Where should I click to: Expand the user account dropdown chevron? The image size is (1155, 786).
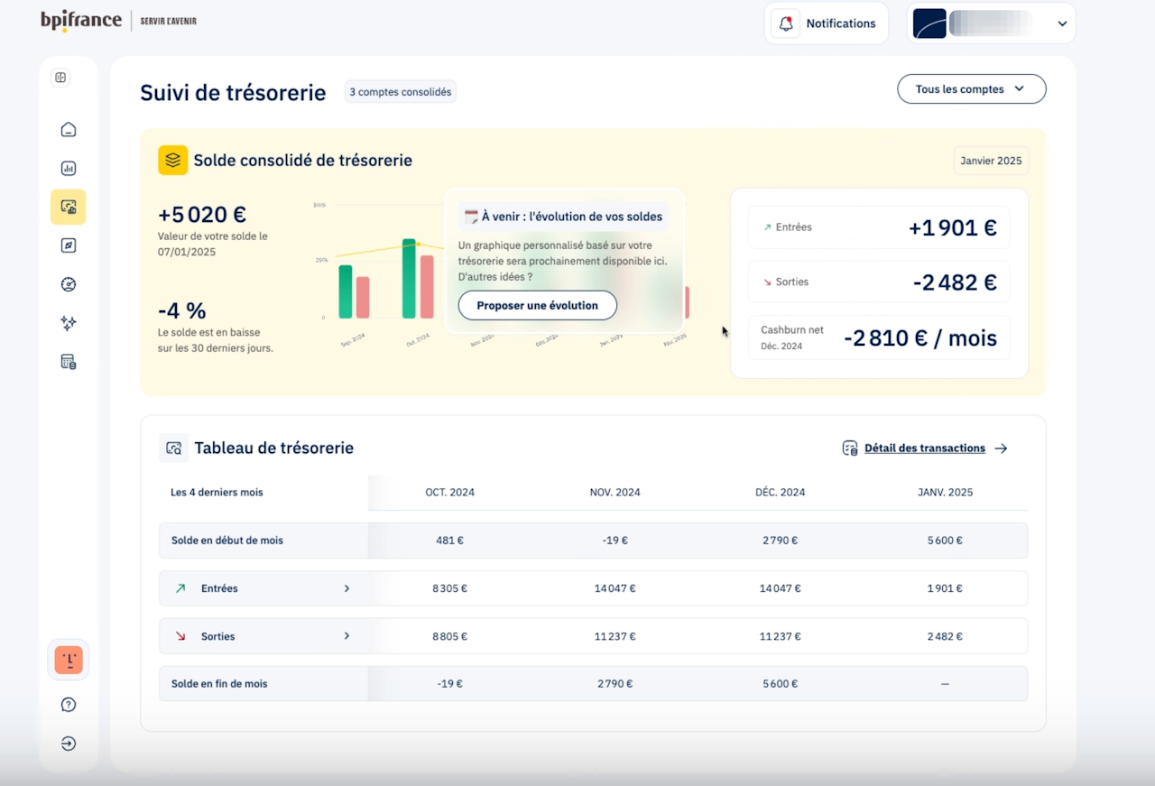1062,24
